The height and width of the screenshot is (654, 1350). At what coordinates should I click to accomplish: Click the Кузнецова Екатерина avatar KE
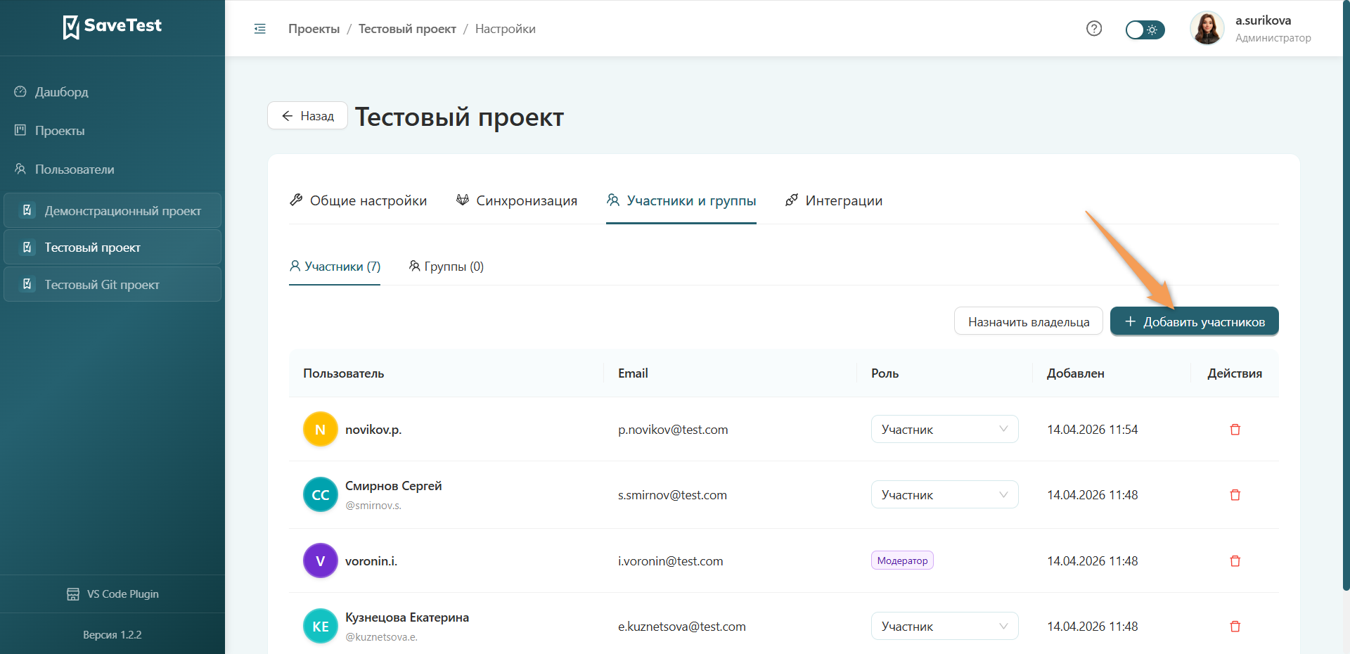coord(321,627)
